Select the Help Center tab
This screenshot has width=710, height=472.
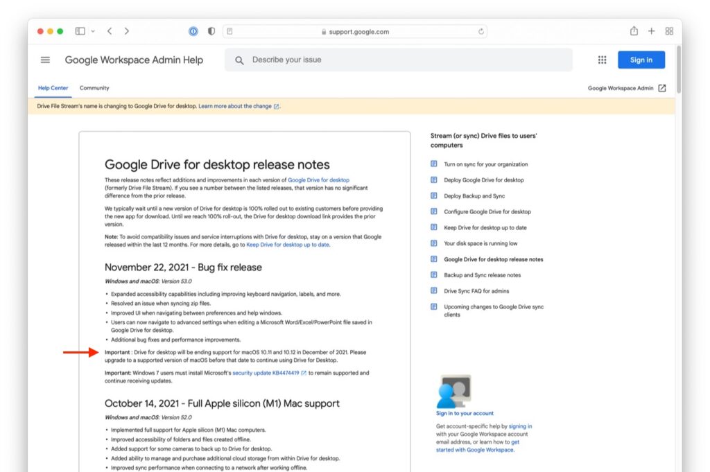point(53,88)
